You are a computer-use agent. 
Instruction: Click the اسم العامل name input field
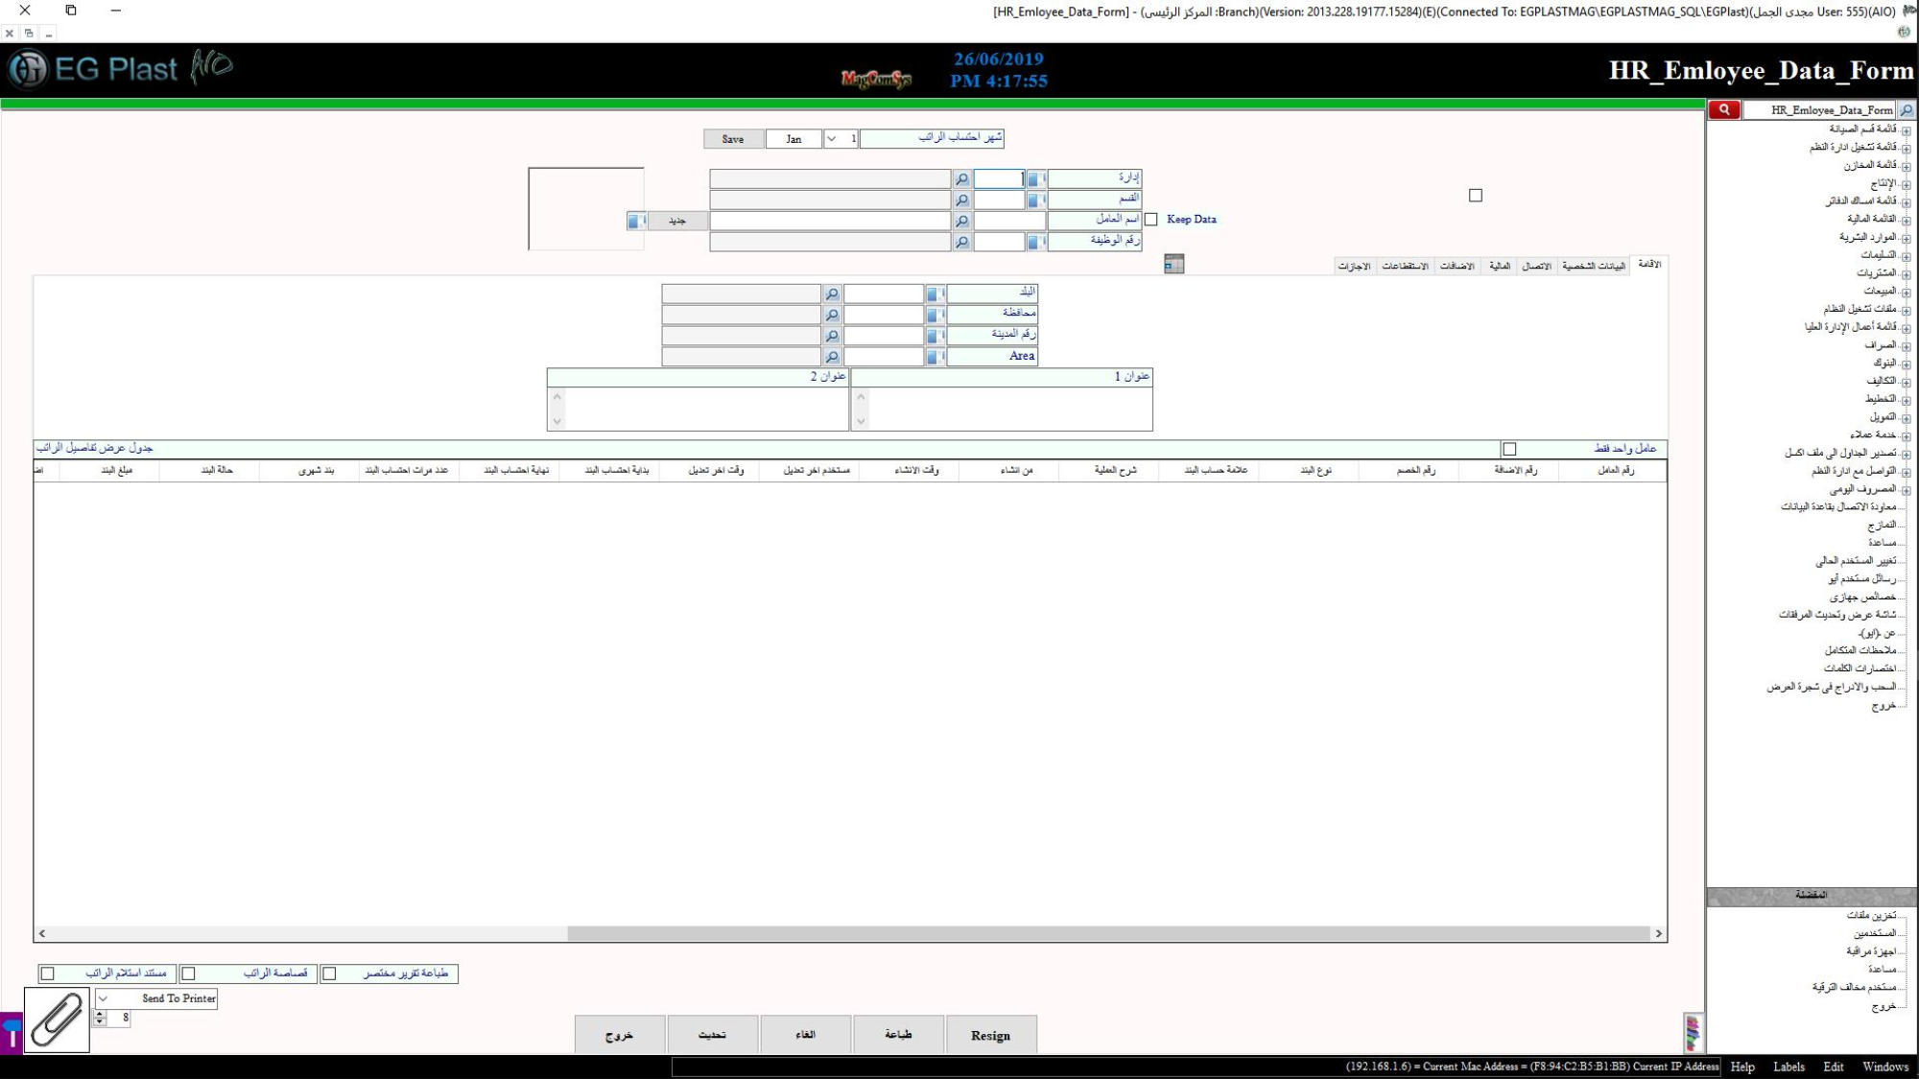(830, 222)
